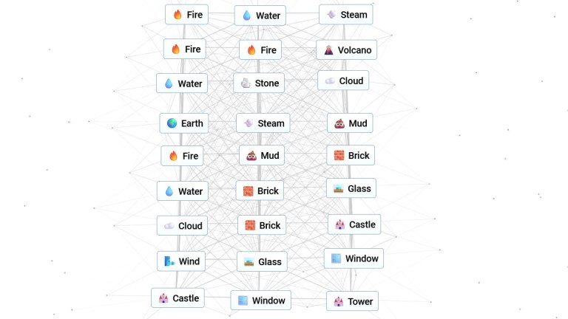Screen dimensions: 568x319
Task: Select Brick tile right of Mud
Action: tap(351, 156)
